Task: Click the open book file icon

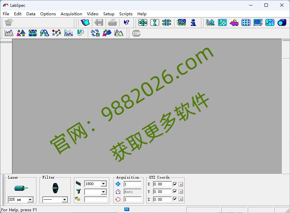Action: click(85, 22)
